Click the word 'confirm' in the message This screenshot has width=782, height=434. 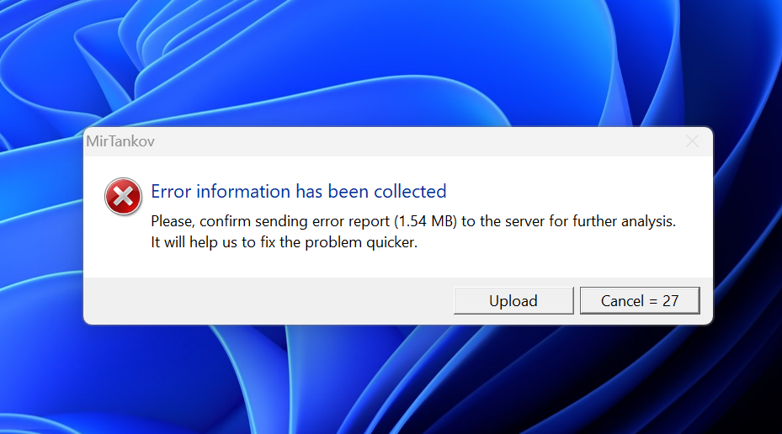tap(226, 222)
